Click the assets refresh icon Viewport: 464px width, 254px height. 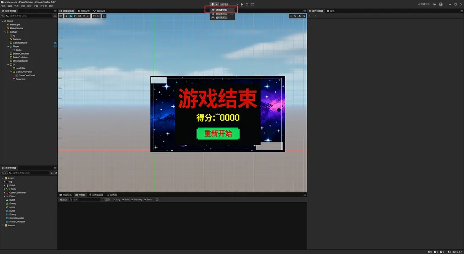click(56, 173)
